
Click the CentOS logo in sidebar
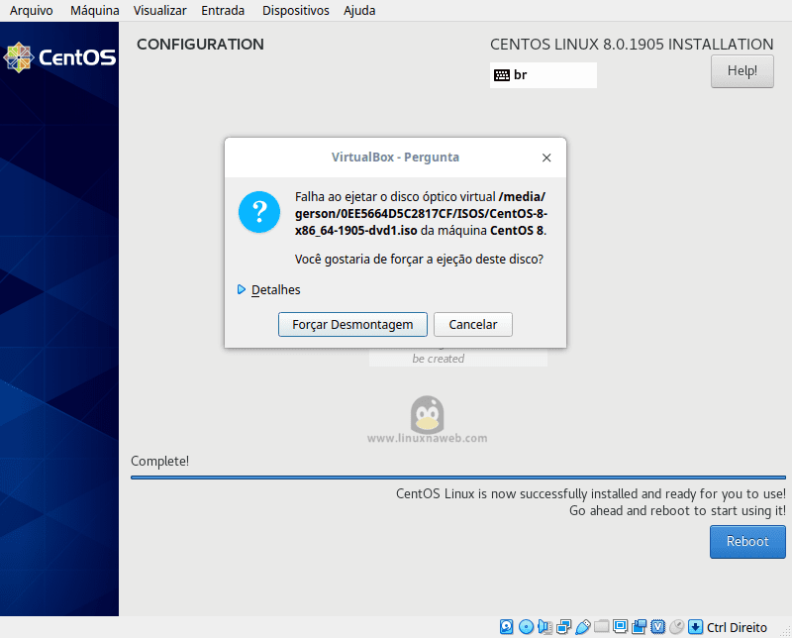59,57
